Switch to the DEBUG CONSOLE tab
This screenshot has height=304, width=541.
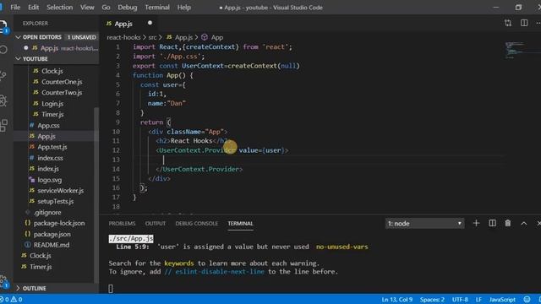point(197,223)
